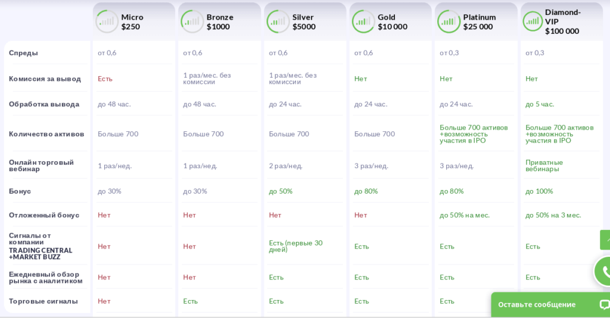The width and height of the screenshot is (610, 318).
Task: Click the "Отложенный бонус" row label
Action: click(44, 215)
